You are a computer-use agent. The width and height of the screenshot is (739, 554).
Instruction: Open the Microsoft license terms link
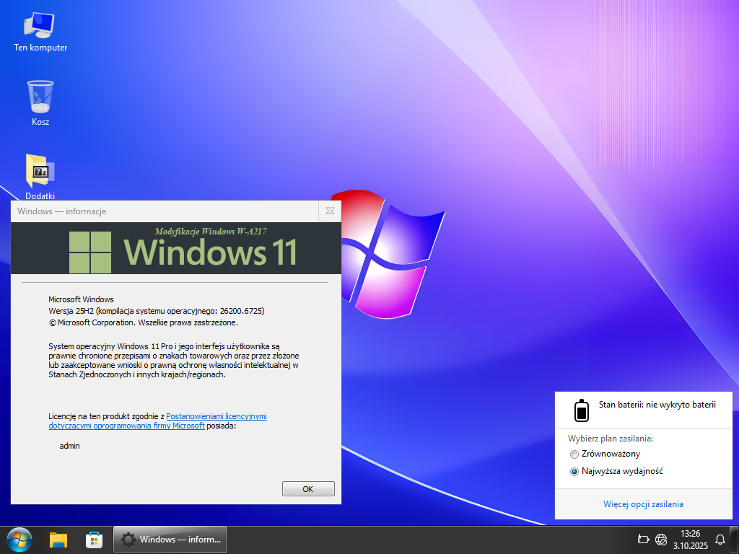216,416
